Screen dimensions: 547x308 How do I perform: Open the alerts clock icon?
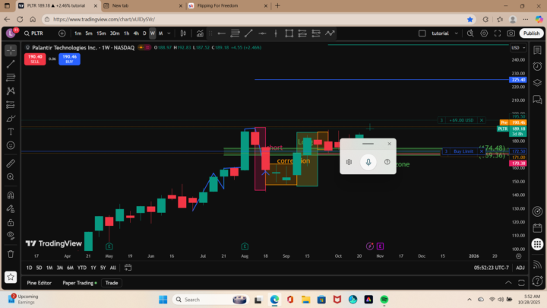tap(537, 66)
